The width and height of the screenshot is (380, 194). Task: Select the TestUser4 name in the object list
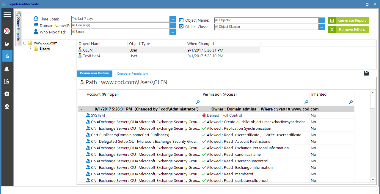click(92, 56)
